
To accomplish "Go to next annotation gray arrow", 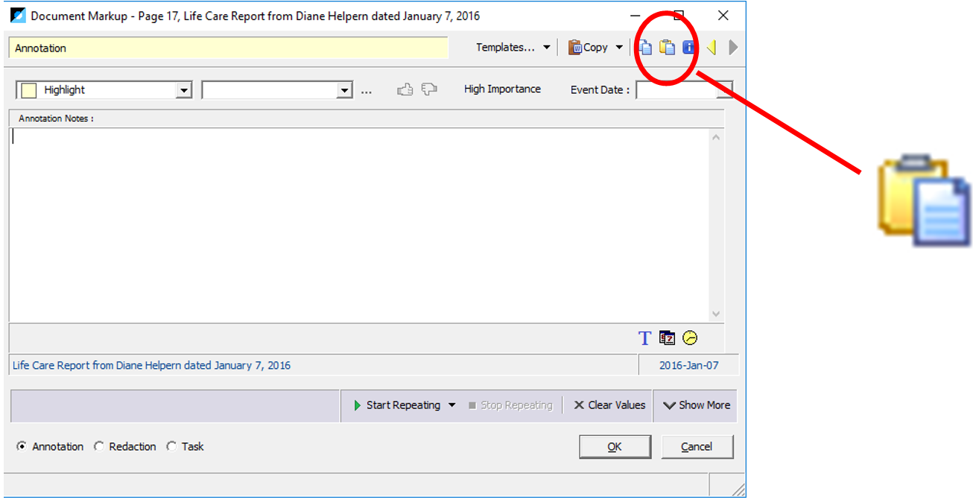I will [x=734, y=48].
